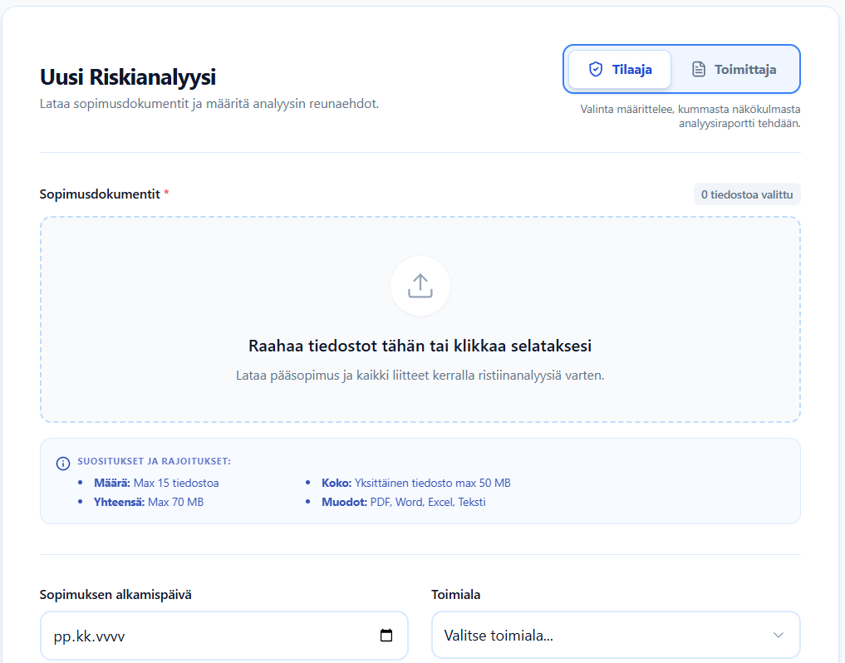Click the info icon next to Suositukset ja rajoitukset
This screenshot has width=845, height=663.
click(63, 463)
